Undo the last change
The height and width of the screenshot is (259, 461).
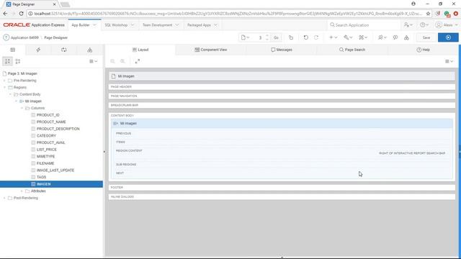pos(305,37)
